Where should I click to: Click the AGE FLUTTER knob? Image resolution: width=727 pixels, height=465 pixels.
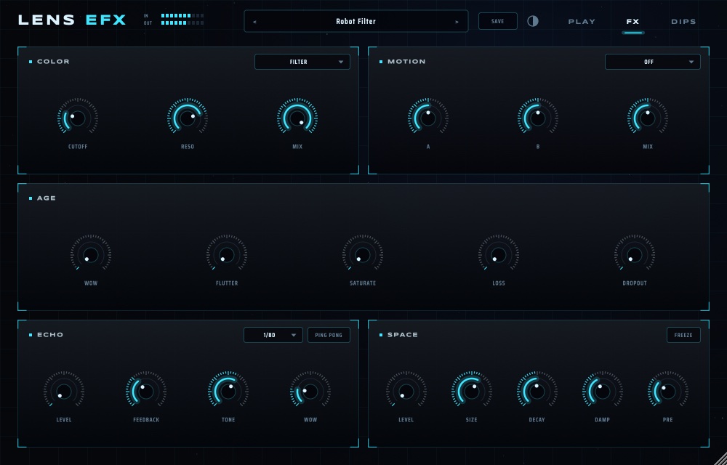[227, 255]
